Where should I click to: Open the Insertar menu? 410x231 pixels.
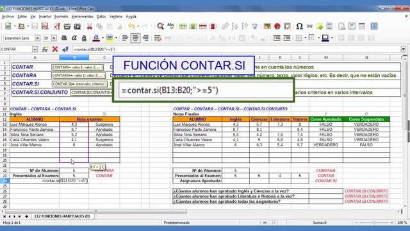point(45,17)
